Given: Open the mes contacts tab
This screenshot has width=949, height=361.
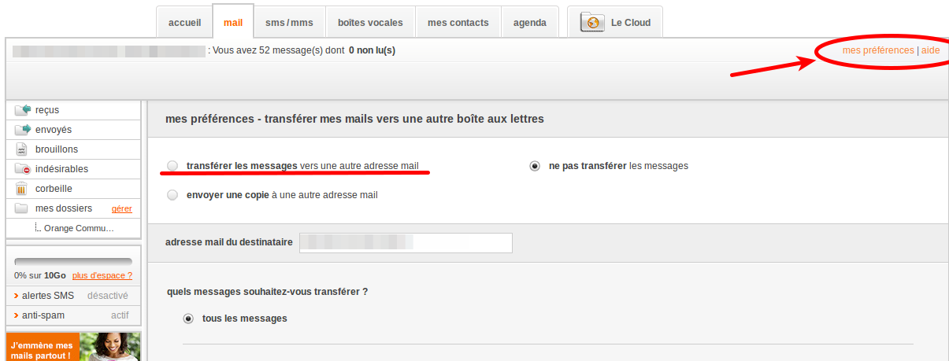Looking at the screenshot, I should [x=458, y=23].
